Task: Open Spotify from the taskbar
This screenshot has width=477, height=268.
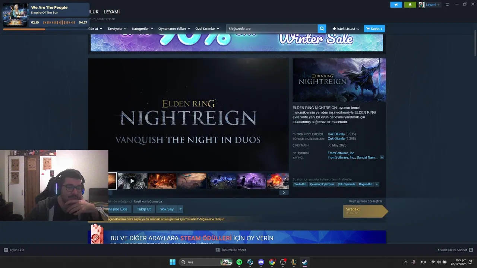Action: (x=239, y=262)
